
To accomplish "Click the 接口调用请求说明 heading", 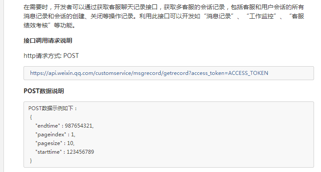I will (48, 40).
